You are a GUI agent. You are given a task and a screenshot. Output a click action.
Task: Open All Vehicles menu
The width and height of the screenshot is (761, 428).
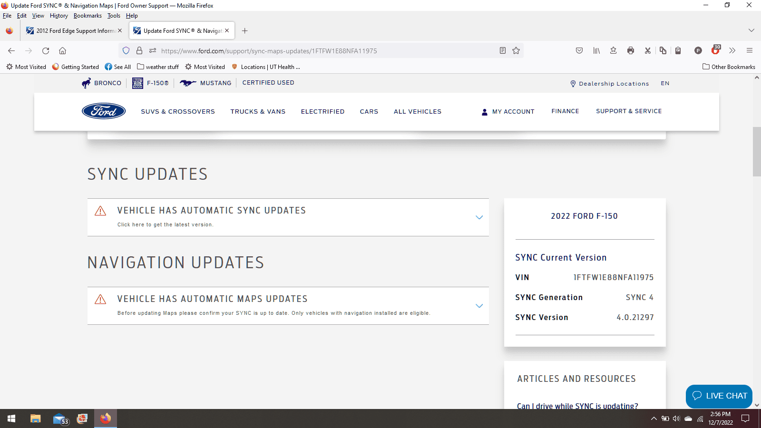coord(418,111)
